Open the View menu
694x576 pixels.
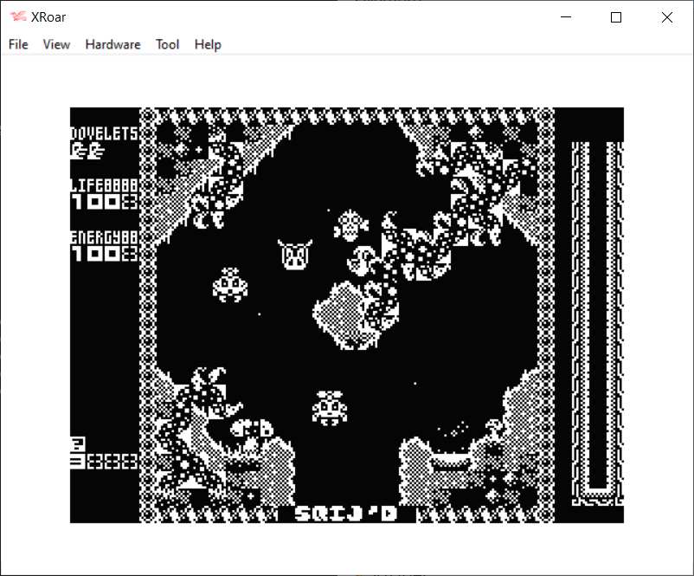(x=56, y=44)
